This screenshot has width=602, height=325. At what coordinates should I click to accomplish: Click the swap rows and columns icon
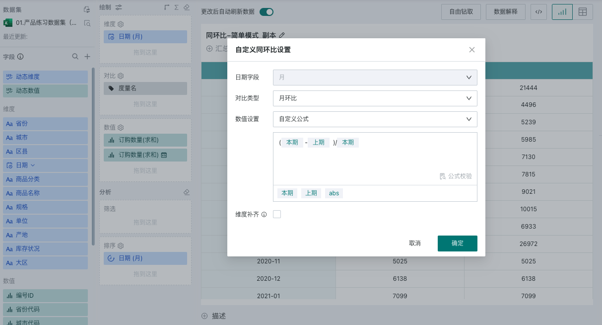pos(167,7)
